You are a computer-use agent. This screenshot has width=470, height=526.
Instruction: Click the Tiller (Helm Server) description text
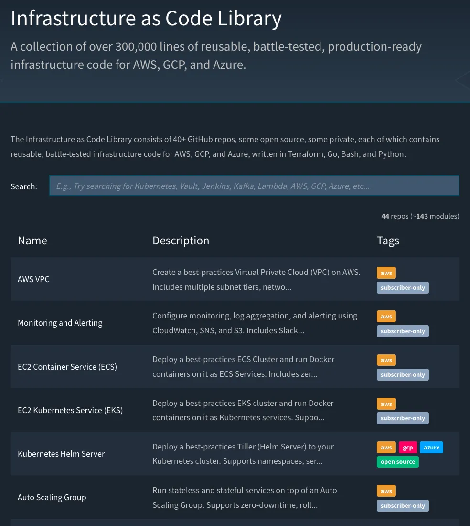[243, 454]
